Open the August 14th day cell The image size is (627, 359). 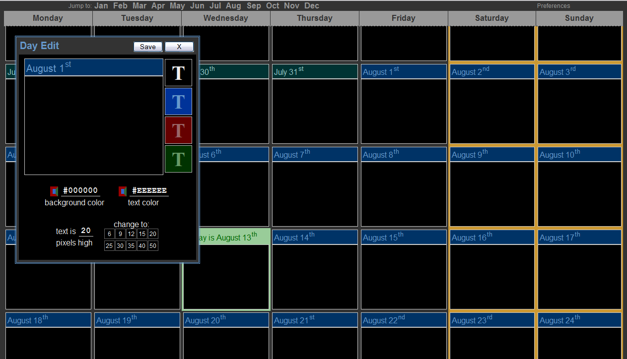point(315,276)
